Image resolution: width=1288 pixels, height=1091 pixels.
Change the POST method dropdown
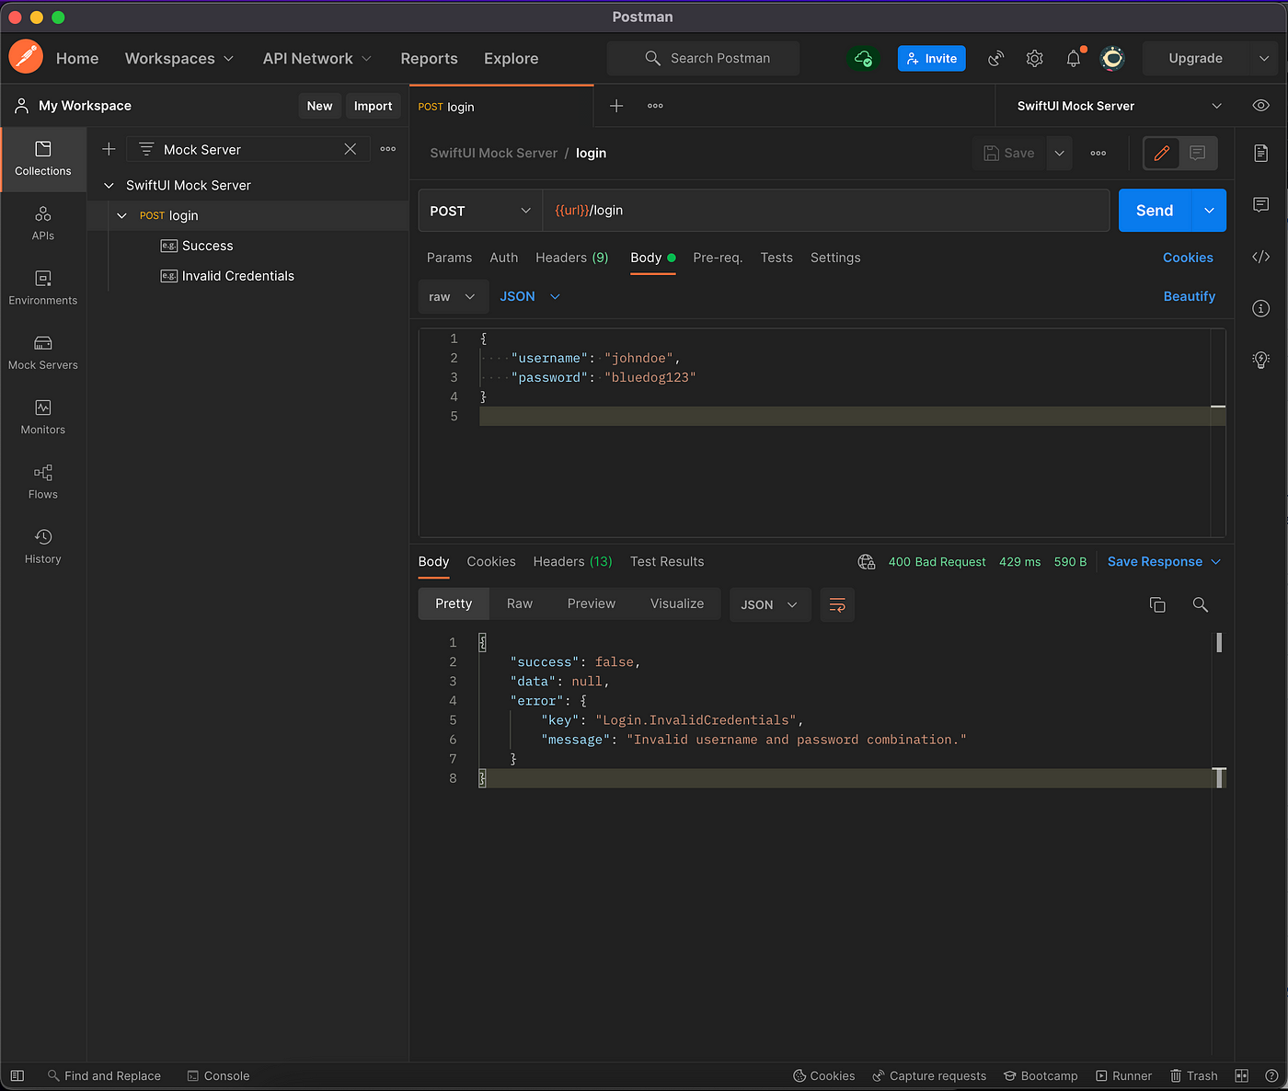(x=480, y=211)
